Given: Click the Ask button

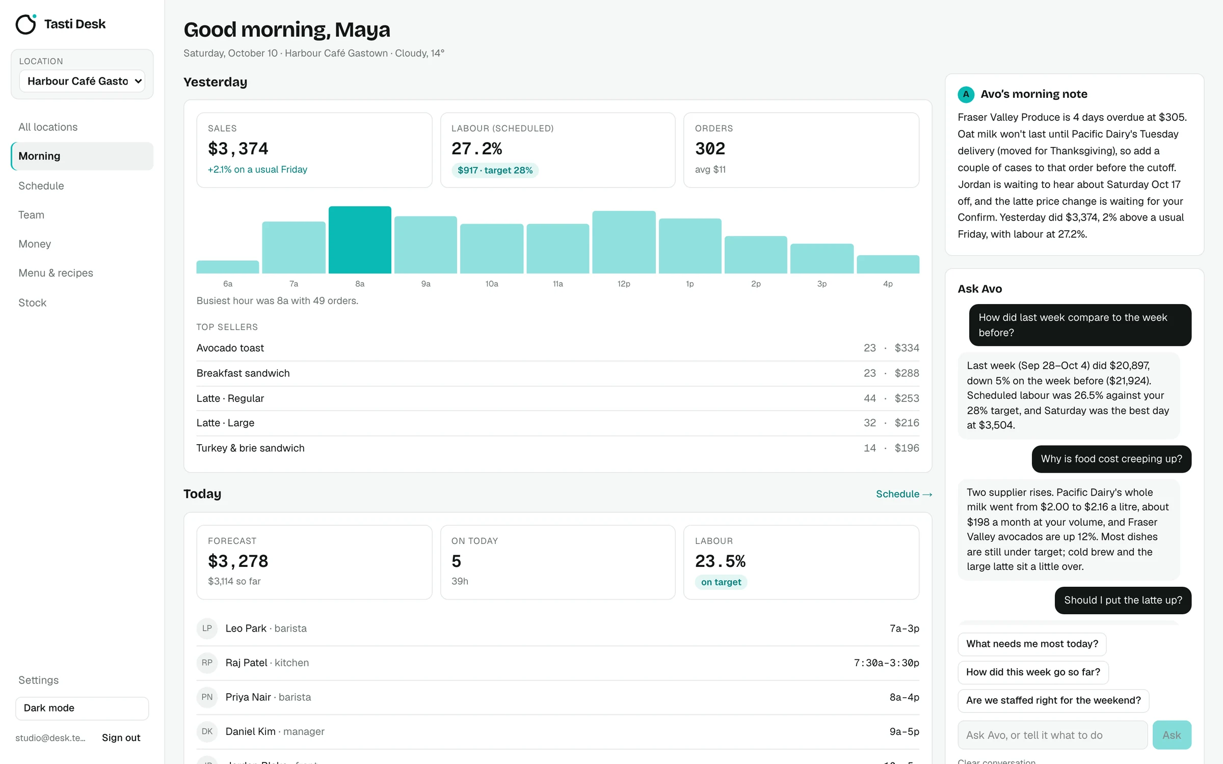Looking at the screenshot, I should 1172,735.
